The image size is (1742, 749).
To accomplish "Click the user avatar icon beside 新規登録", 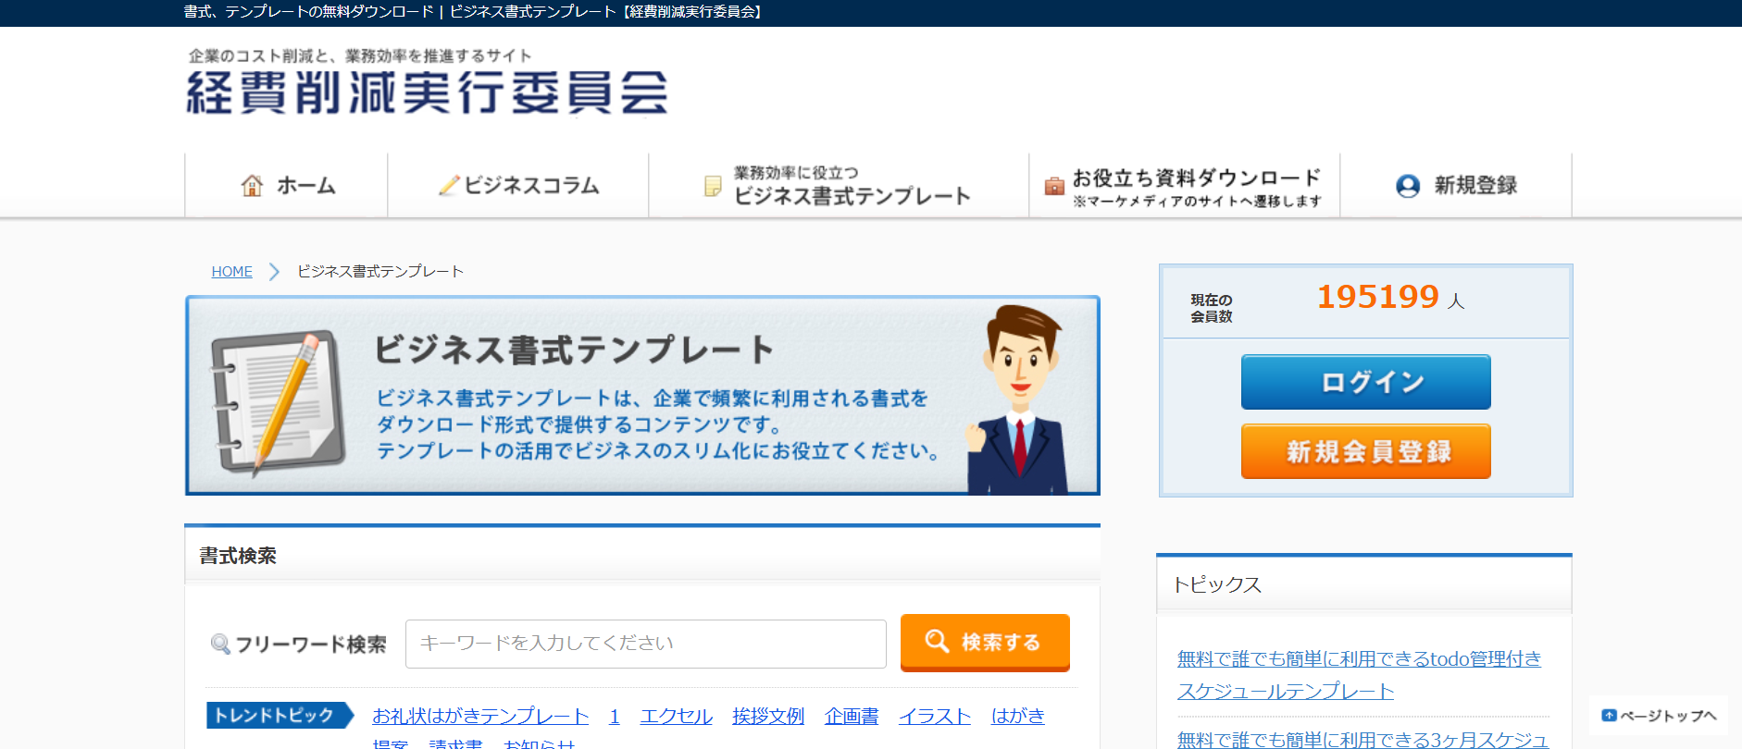I will point(1408,186).
